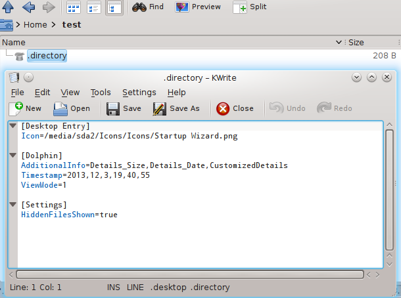Viewport: 401px width, 298px height.
Task: Open Find in Dolphin toolbar
Action: 148,7
